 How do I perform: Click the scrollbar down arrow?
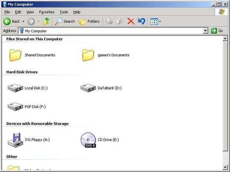tap(225, 167)
